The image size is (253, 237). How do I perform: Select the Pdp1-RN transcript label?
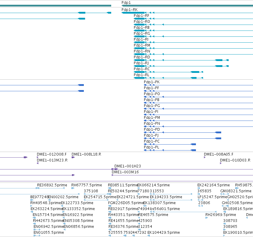click(x=142, y=51)
